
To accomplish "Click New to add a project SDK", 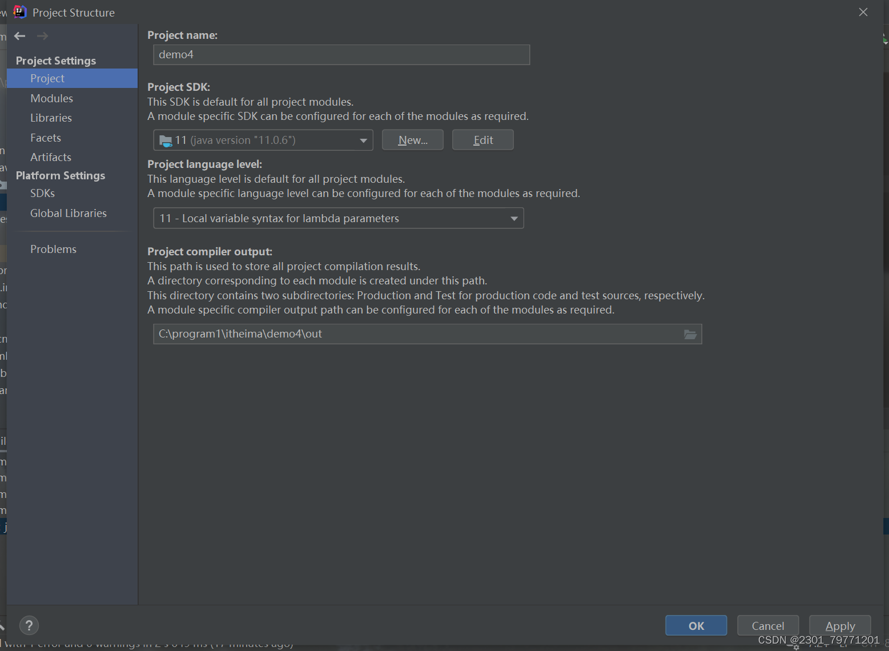I will [x=412, y=140].
